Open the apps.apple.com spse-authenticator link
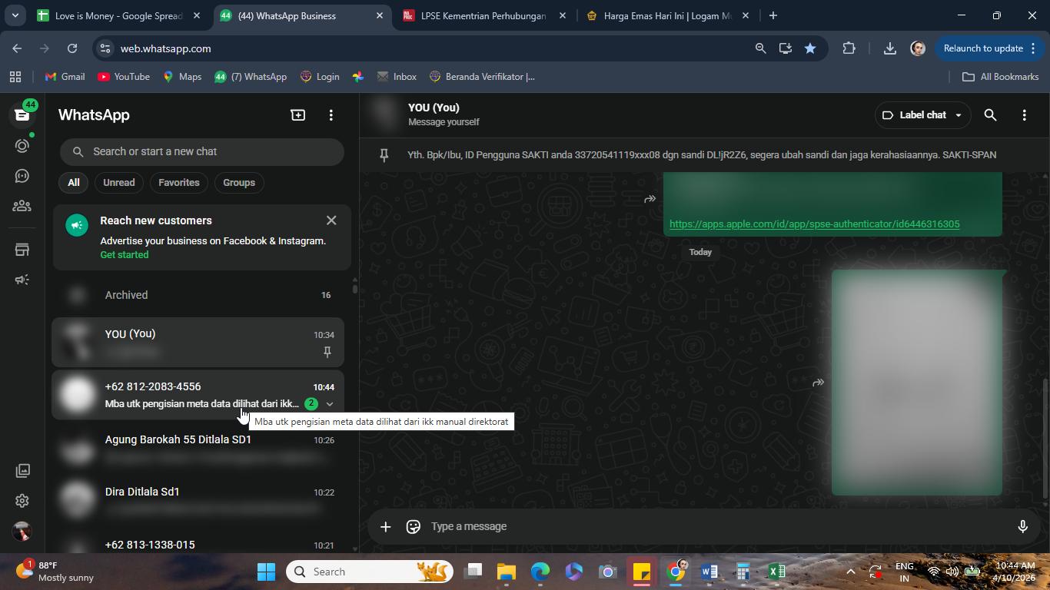This screenshot has height=590, width=1050. [815, 224]
